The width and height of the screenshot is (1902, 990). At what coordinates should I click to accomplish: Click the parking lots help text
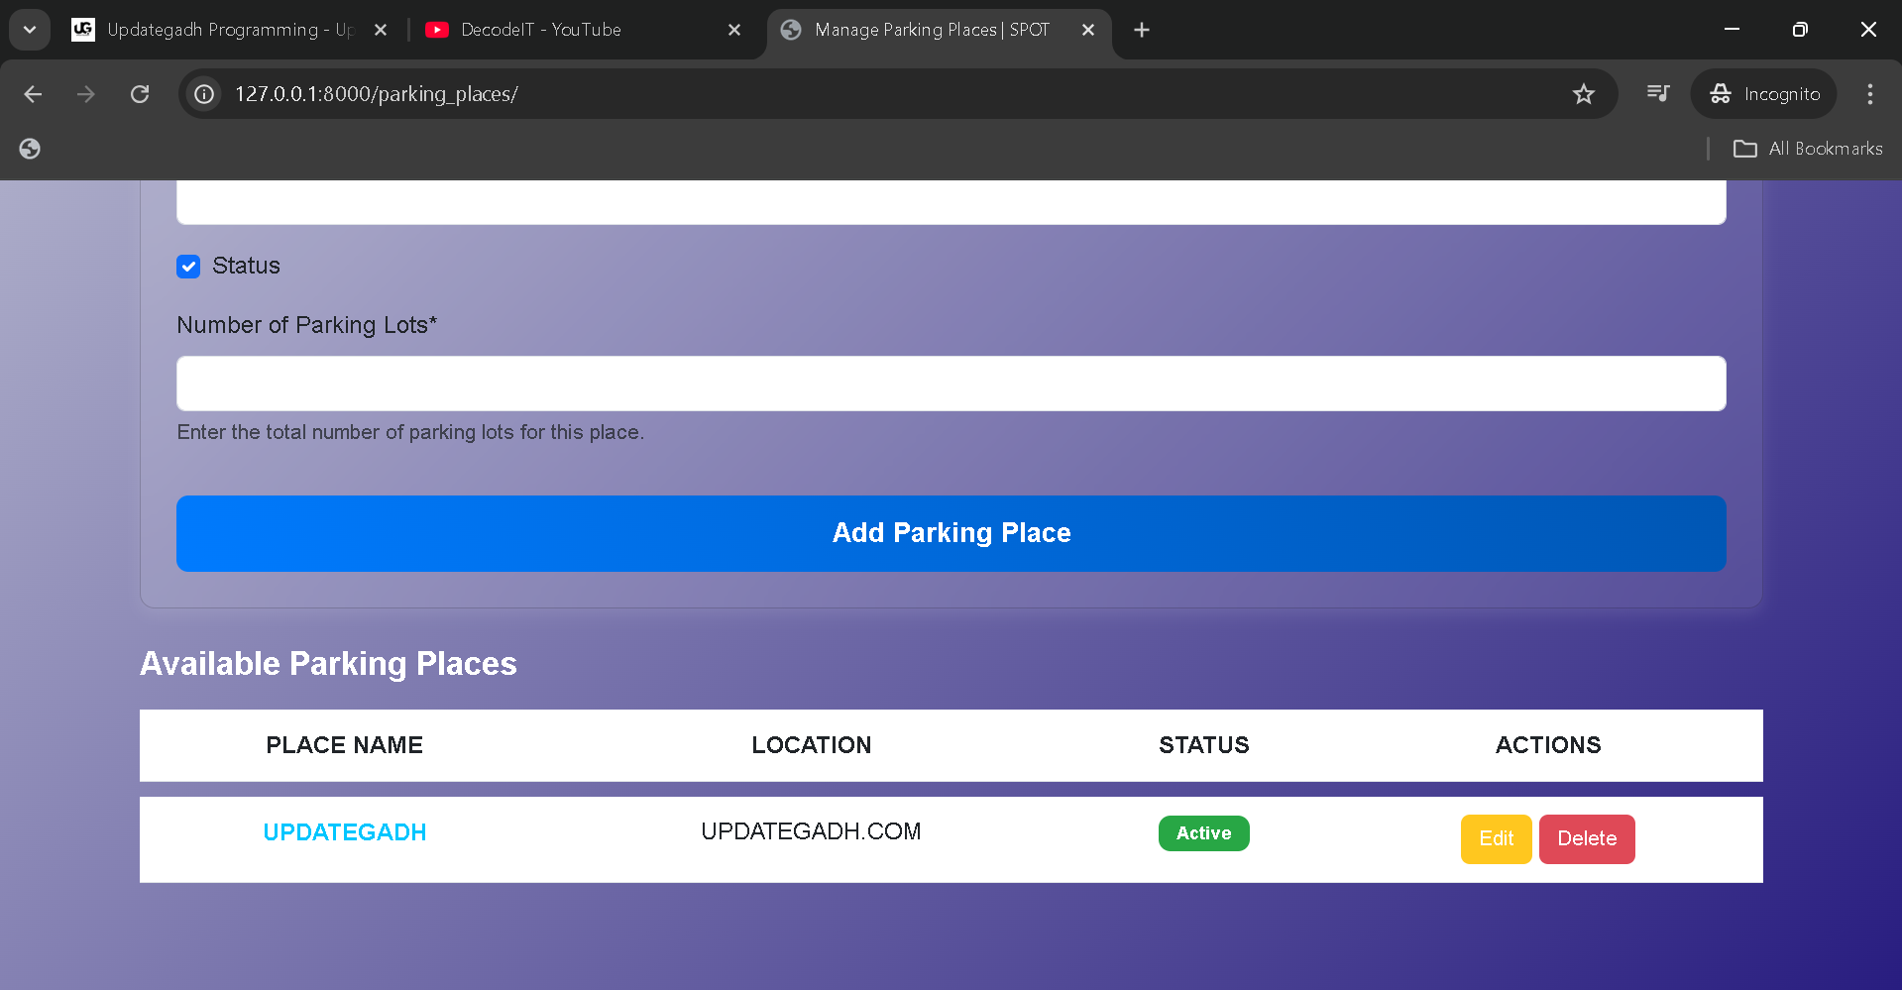click(410, 432)
